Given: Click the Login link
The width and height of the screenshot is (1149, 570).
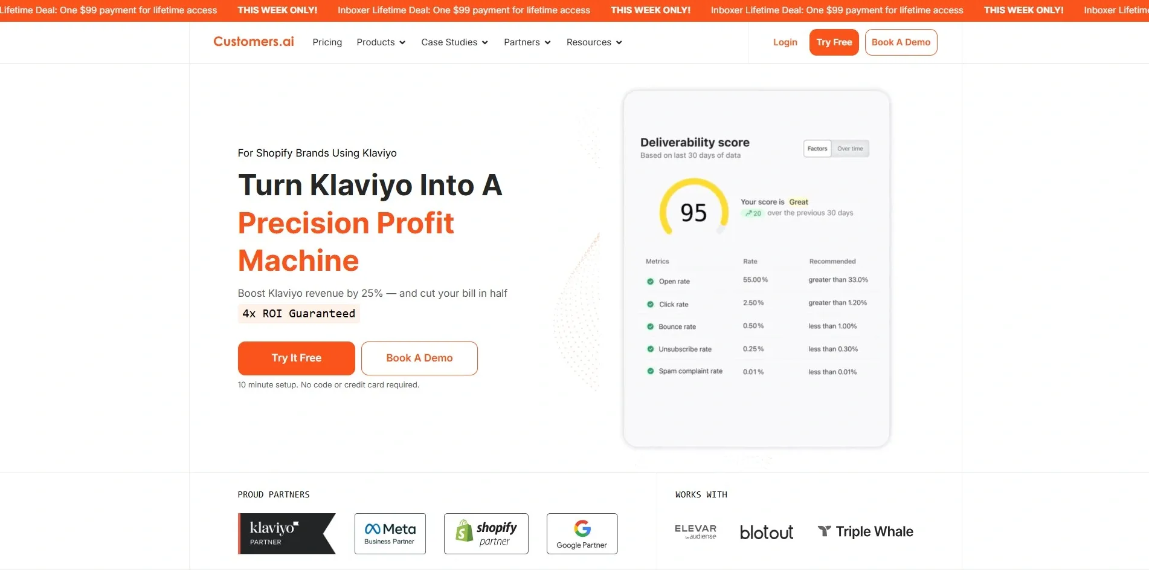Looking at the screenshot, I should click(x=785, y=42).
